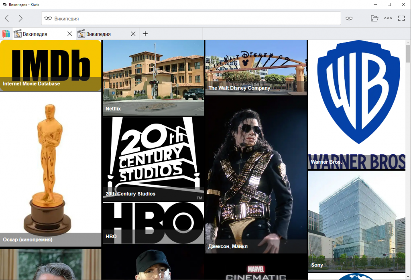Toggle fullscreen mode
This screenshot has height=280, width=411.
[x=401, y=18]
